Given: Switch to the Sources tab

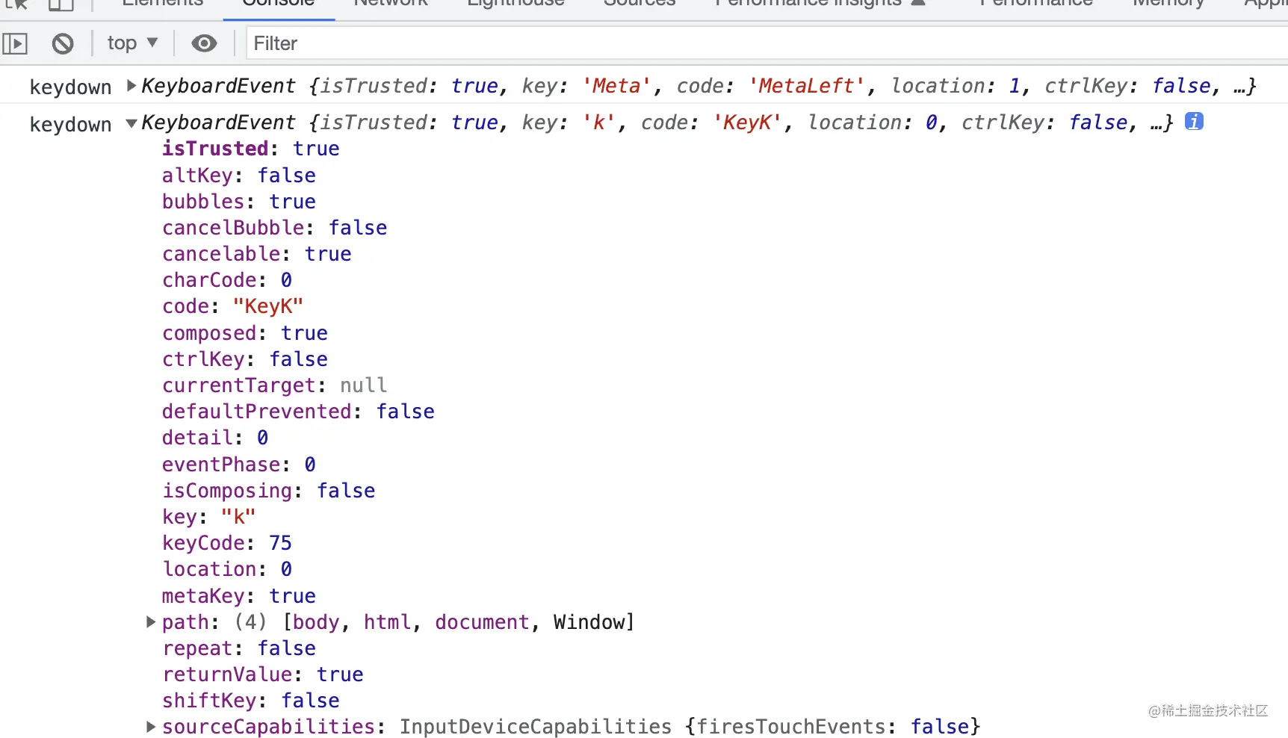Looking at the screenshot, I should coord(640,4).
